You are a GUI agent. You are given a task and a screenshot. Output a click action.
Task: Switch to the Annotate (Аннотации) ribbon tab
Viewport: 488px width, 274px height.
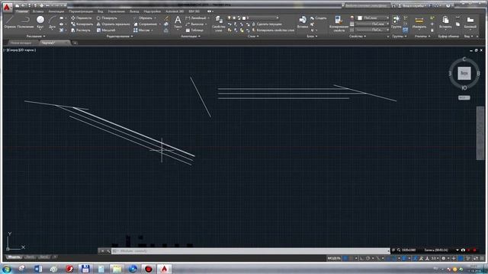coord(56,11)
